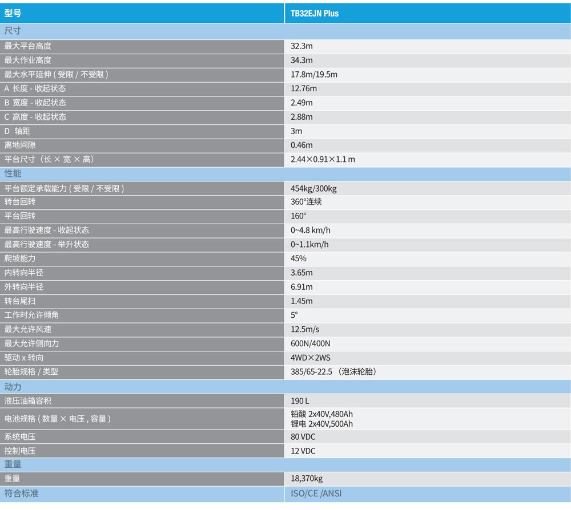Select the value 0~1.1km/h

pyautogui.click(x=309, y=244)
